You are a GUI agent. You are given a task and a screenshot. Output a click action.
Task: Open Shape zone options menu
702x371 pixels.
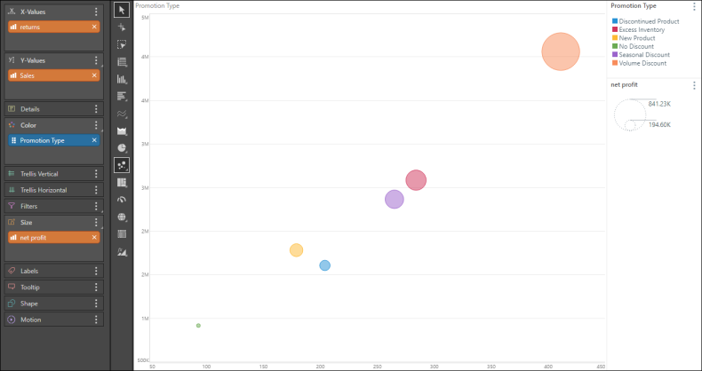pyautogui.click(x=96, y=303)
